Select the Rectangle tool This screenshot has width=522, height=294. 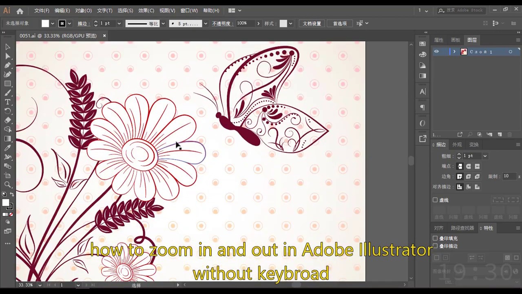(8, 84)
